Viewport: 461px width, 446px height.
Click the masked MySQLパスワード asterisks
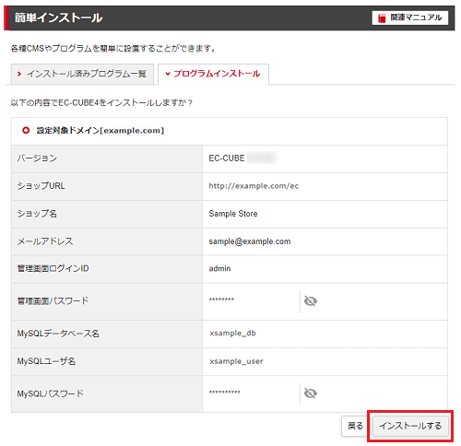click(225, 392)
